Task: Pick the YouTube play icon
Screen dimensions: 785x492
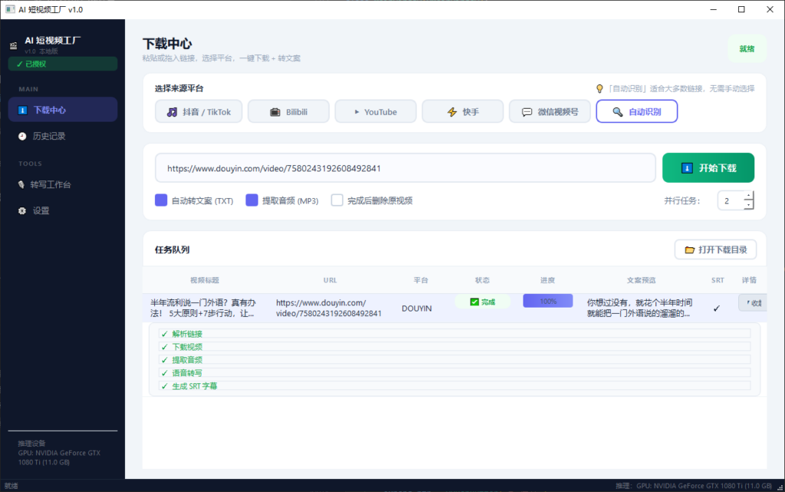Action: click(356, 112)
